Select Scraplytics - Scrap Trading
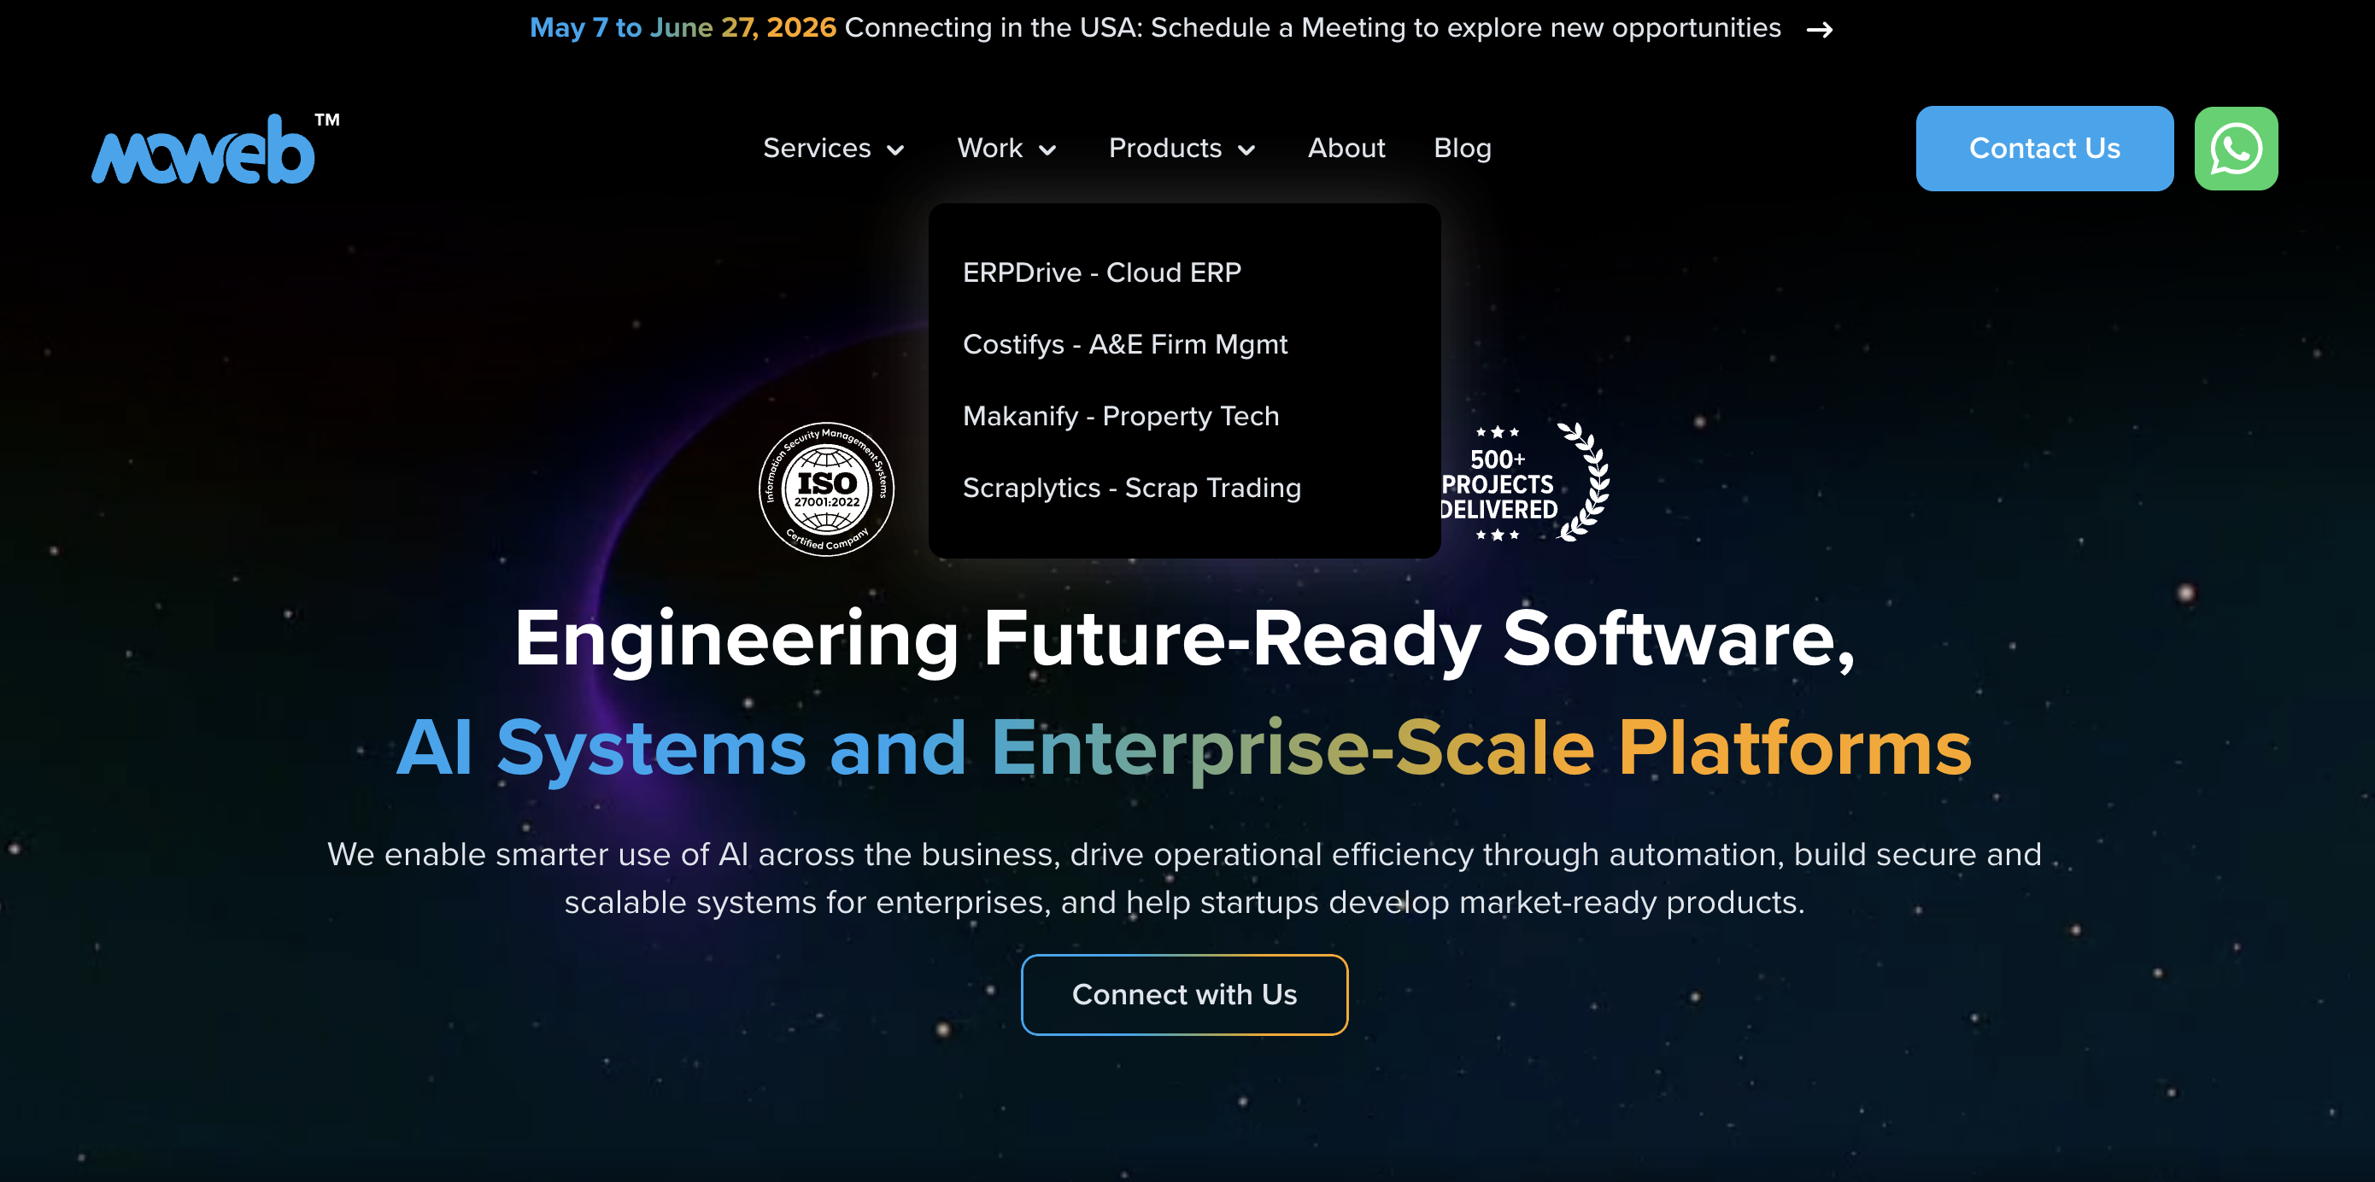The image size is (2375, 1182). tap(1131, 489)
